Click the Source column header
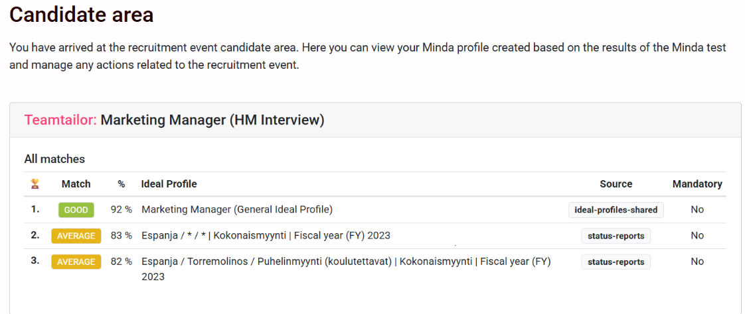 point(616,183)
